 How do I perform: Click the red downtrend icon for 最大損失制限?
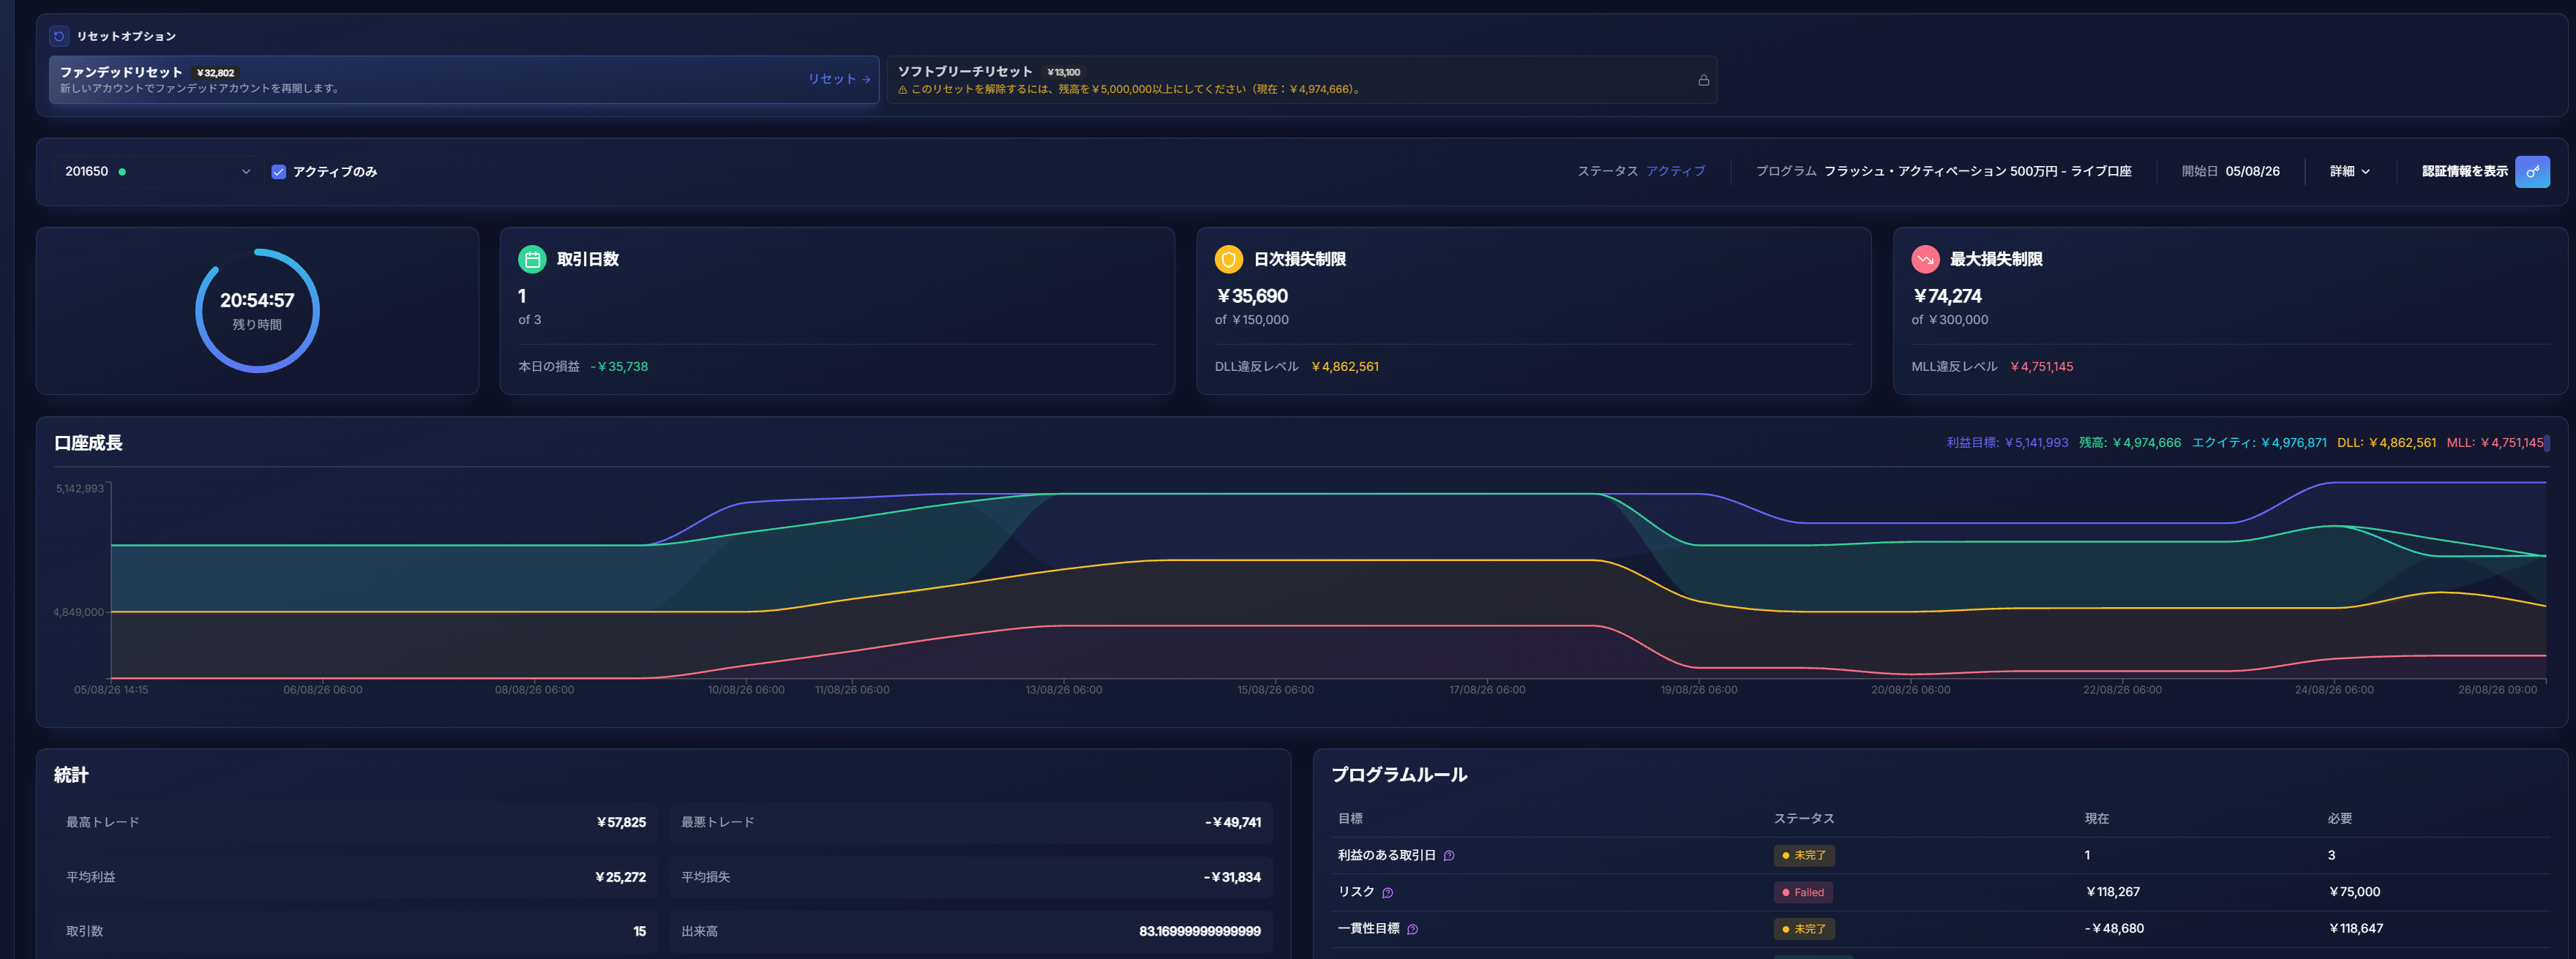(x=1925, y=259)
